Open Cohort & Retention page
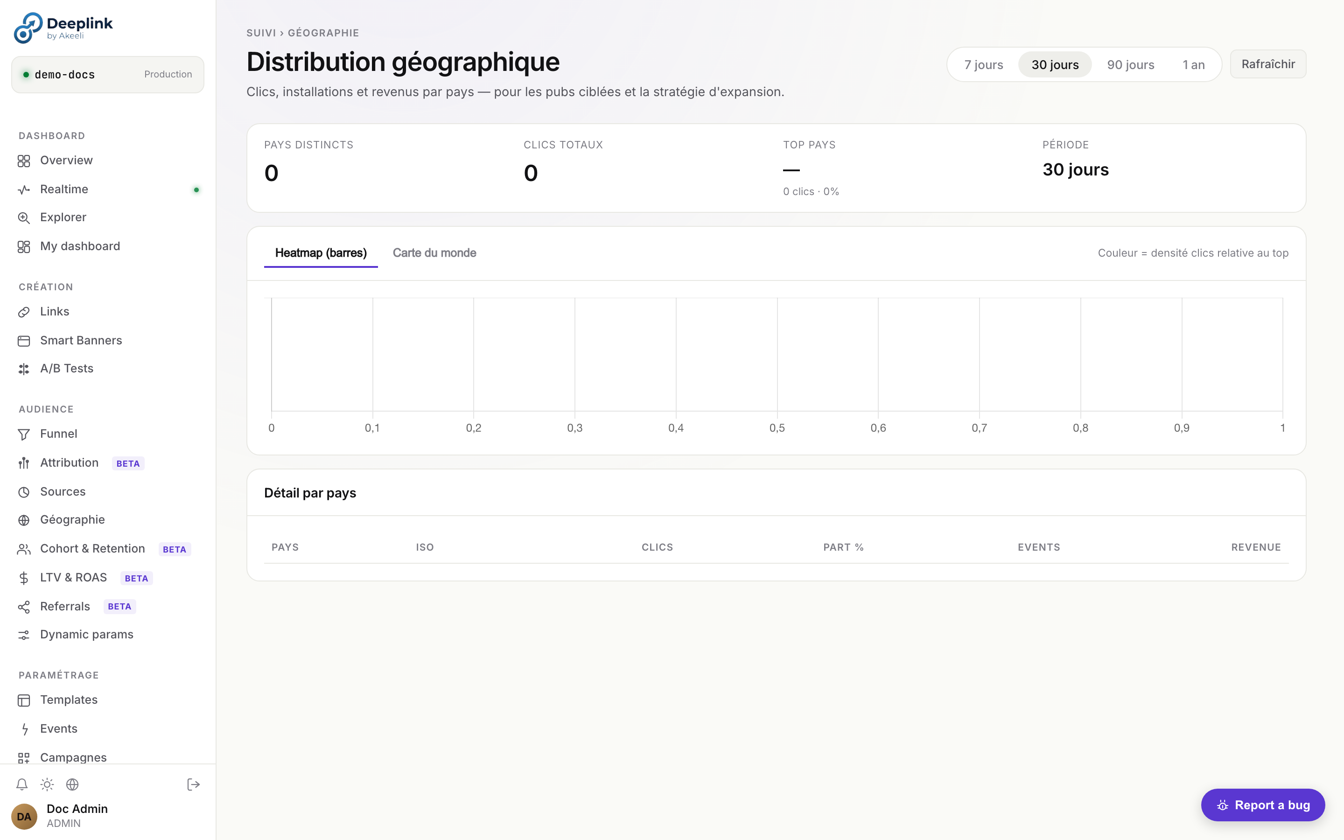 108,549
